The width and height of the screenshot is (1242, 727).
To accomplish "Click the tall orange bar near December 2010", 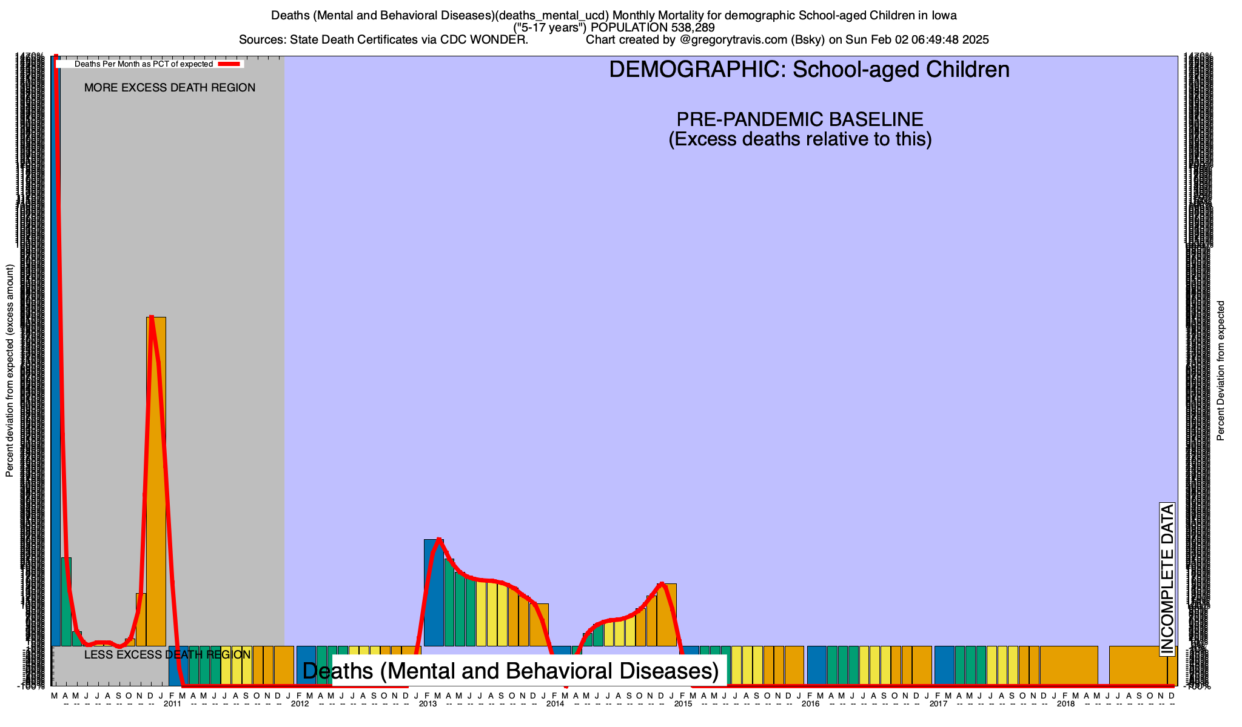I will 156,485.
